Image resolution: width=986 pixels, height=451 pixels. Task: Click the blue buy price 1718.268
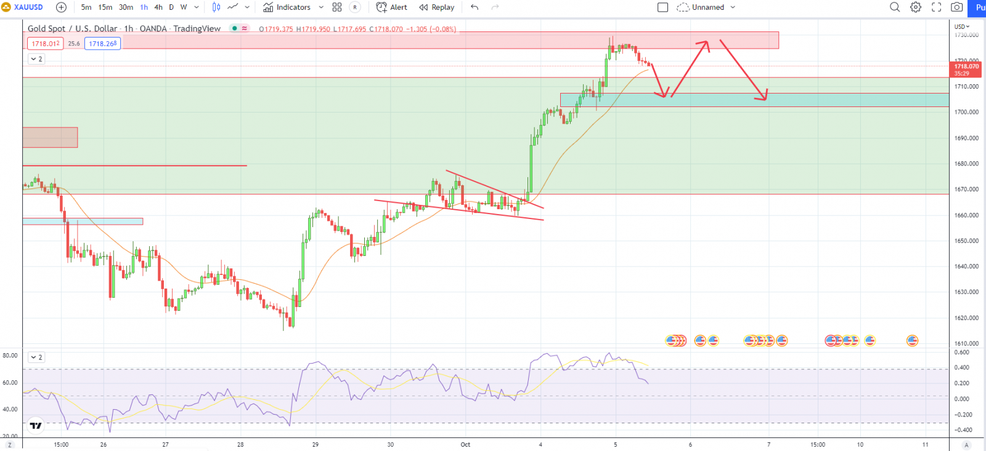(102, 44)
